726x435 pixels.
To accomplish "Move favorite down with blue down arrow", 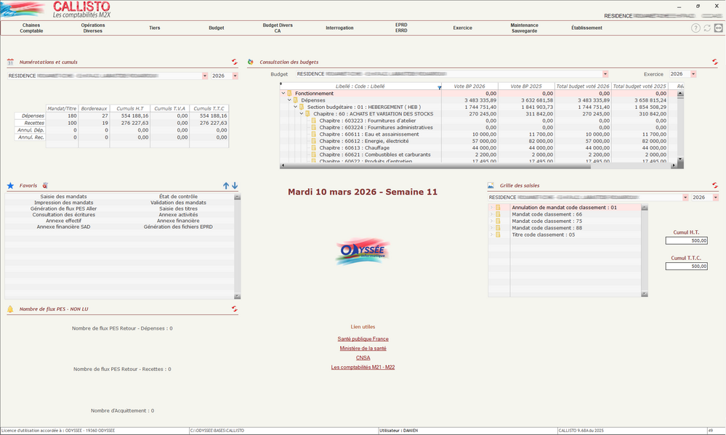I will 235,186.
